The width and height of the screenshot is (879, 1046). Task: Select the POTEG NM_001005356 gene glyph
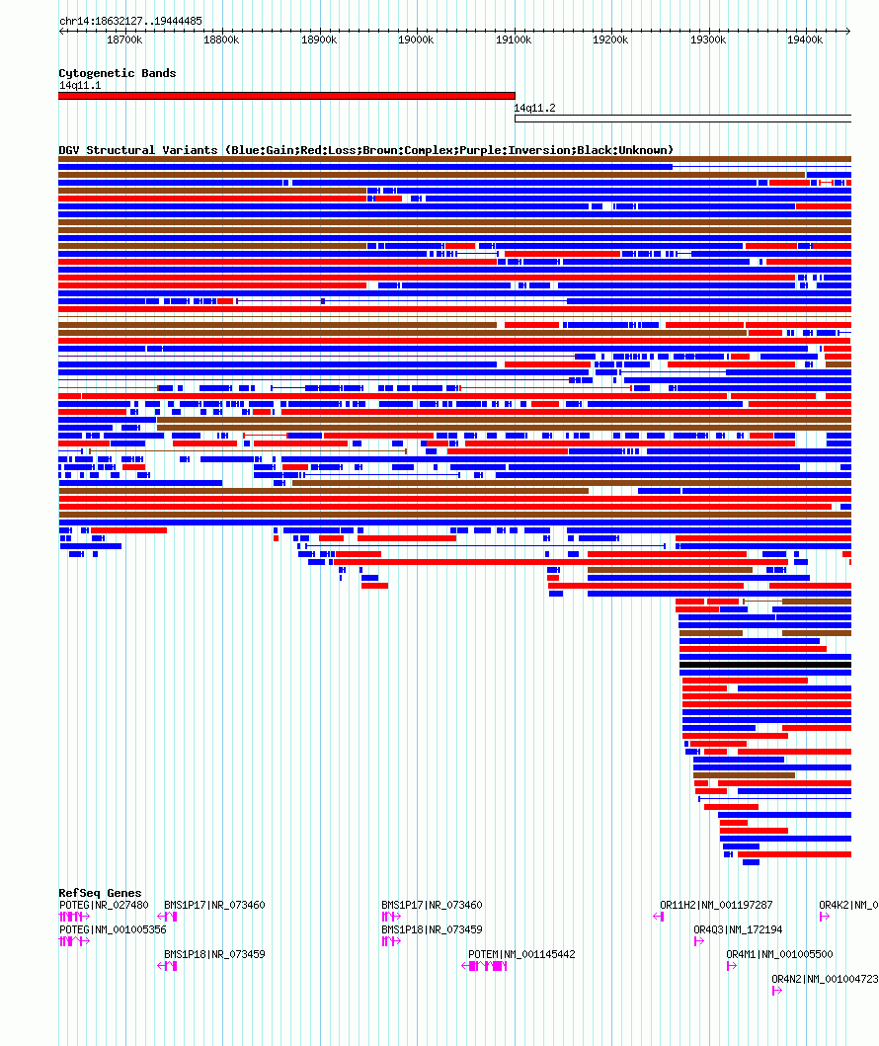(x=74, y=941)
